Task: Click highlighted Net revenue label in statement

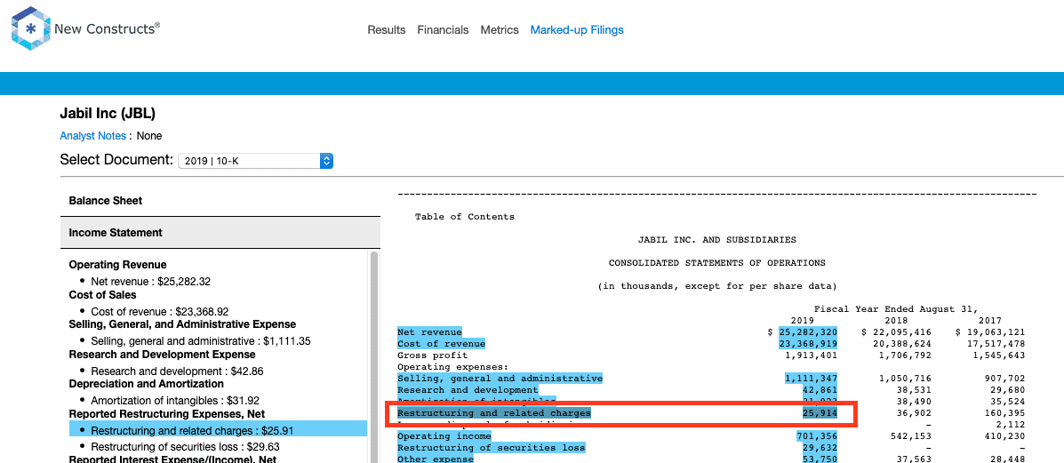Action: click(x=429, y=332)
